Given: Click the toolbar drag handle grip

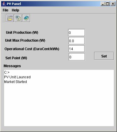Looking at the screenshot, I should pyautogui.click(x=3, y=18).
